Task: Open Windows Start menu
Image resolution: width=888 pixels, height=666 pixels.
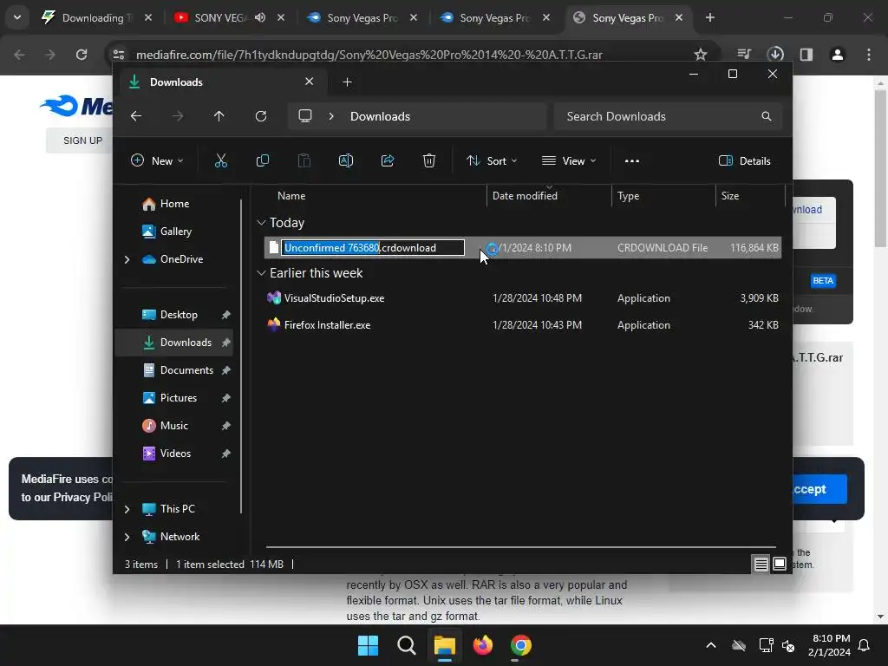Action: click(x=368, y=645)
